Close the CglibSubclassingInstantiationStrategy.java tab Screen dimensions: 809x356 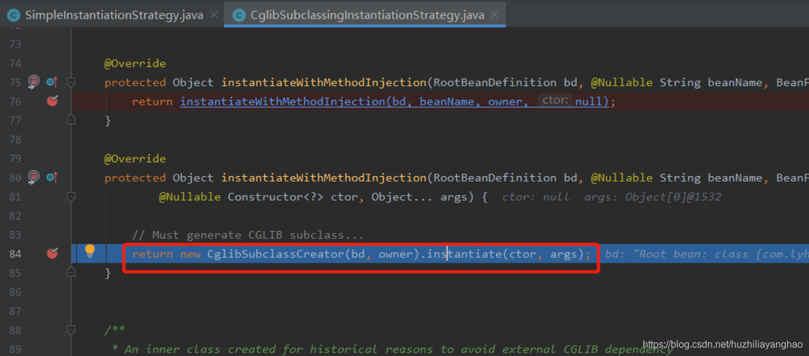pos(495,15)
